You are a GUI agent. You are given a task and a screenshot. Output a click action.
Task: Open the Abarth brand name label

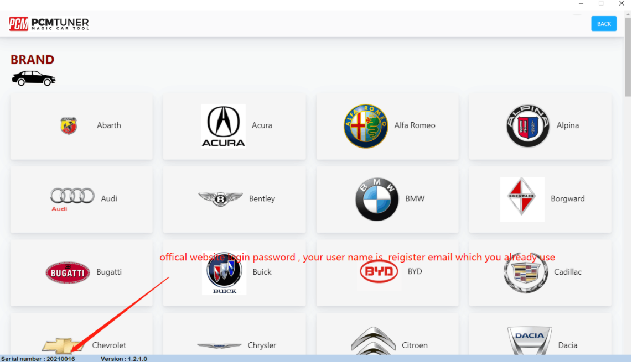[x=109, y=125]
